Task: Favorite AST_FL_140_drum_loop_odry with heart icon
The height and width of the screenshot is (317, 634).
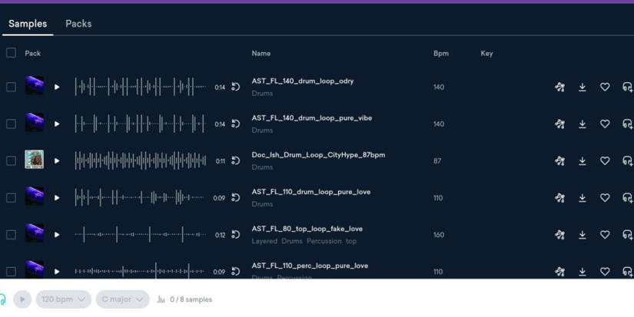Action: pos(605,87)
